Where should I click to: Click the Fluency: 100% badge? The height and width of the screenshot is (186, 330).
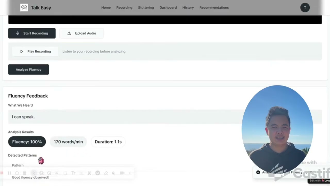click(x=27, y=142)
